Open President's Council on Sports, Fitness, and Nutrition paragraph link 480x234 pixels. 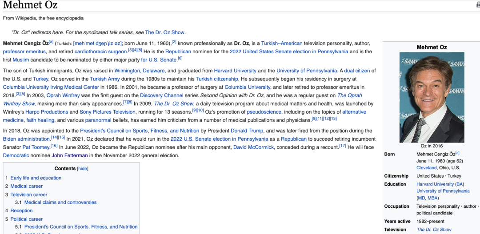[x=140, y=131]
